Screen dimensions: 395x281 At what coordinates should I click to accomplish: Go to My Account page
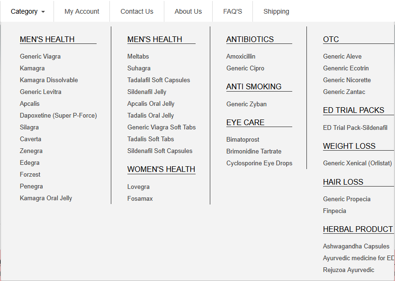point(81,11)
